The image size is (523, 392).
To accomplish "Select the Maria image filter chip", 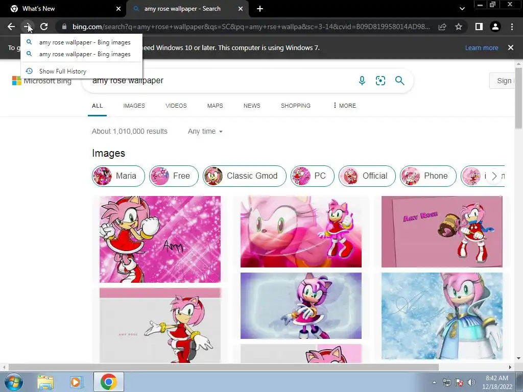I will pyautogui.click(x=118, y=176).
